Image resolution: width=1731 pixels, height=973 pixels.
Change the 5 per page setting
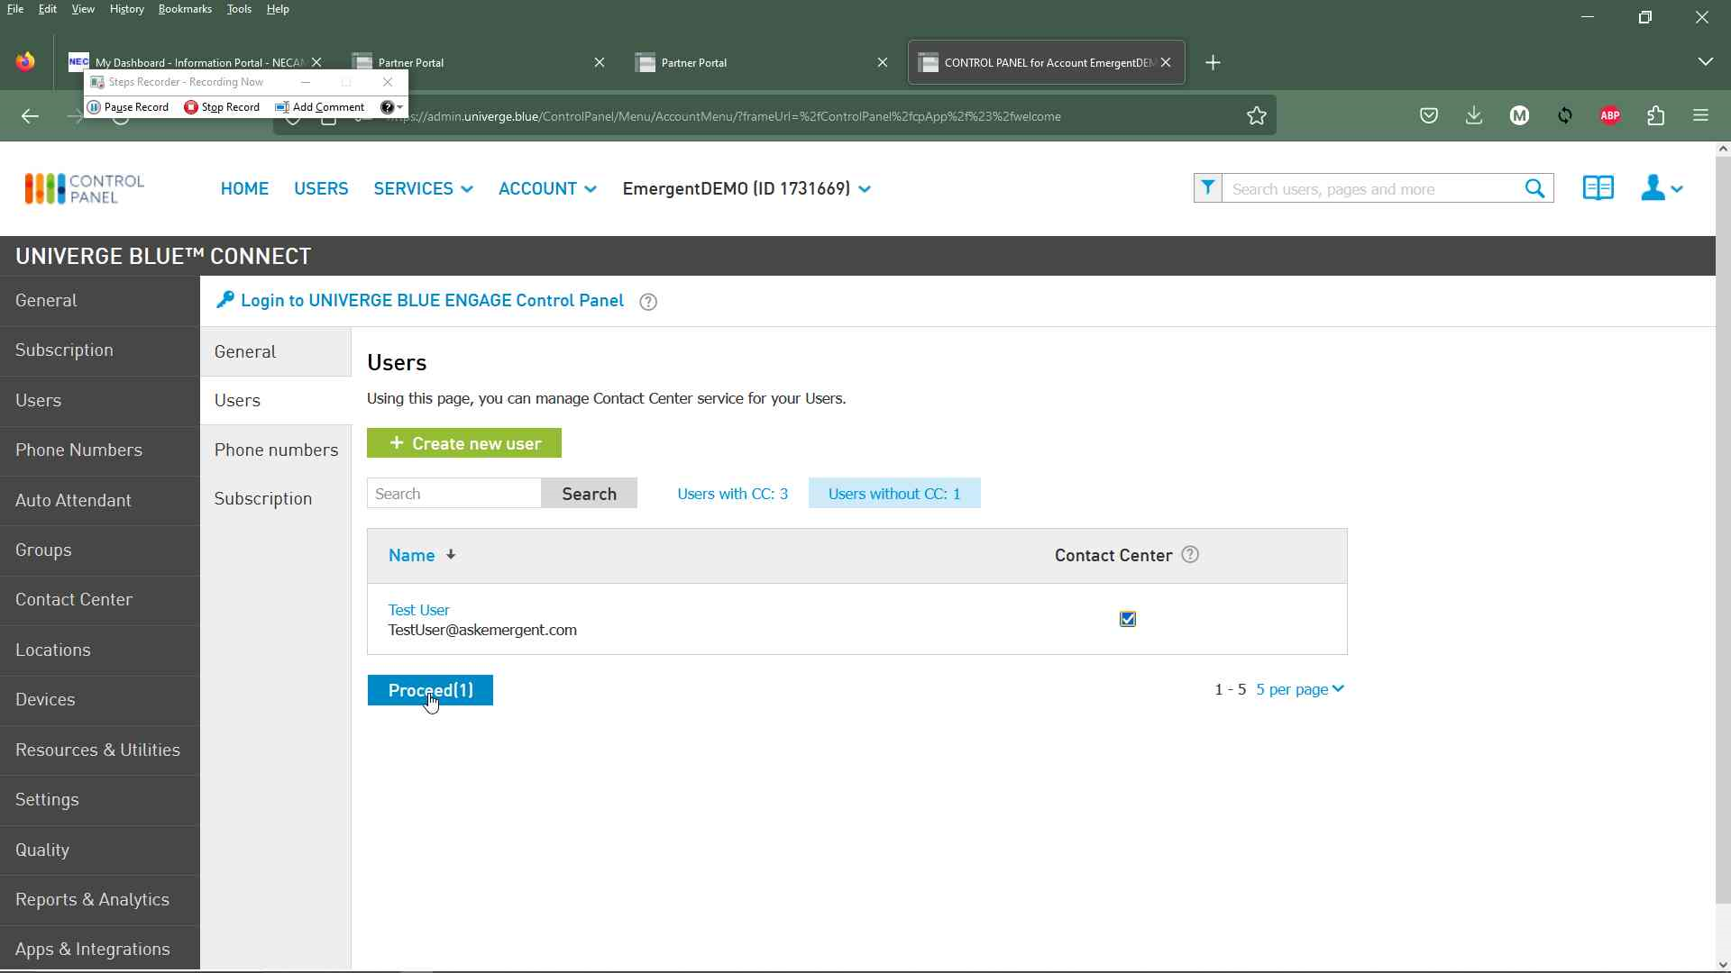[x=1299, y=689]
